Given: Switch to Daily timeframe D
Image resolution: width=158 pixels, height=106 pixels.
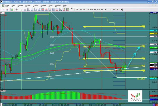Looking at the screenshot, I should (110, 9).
